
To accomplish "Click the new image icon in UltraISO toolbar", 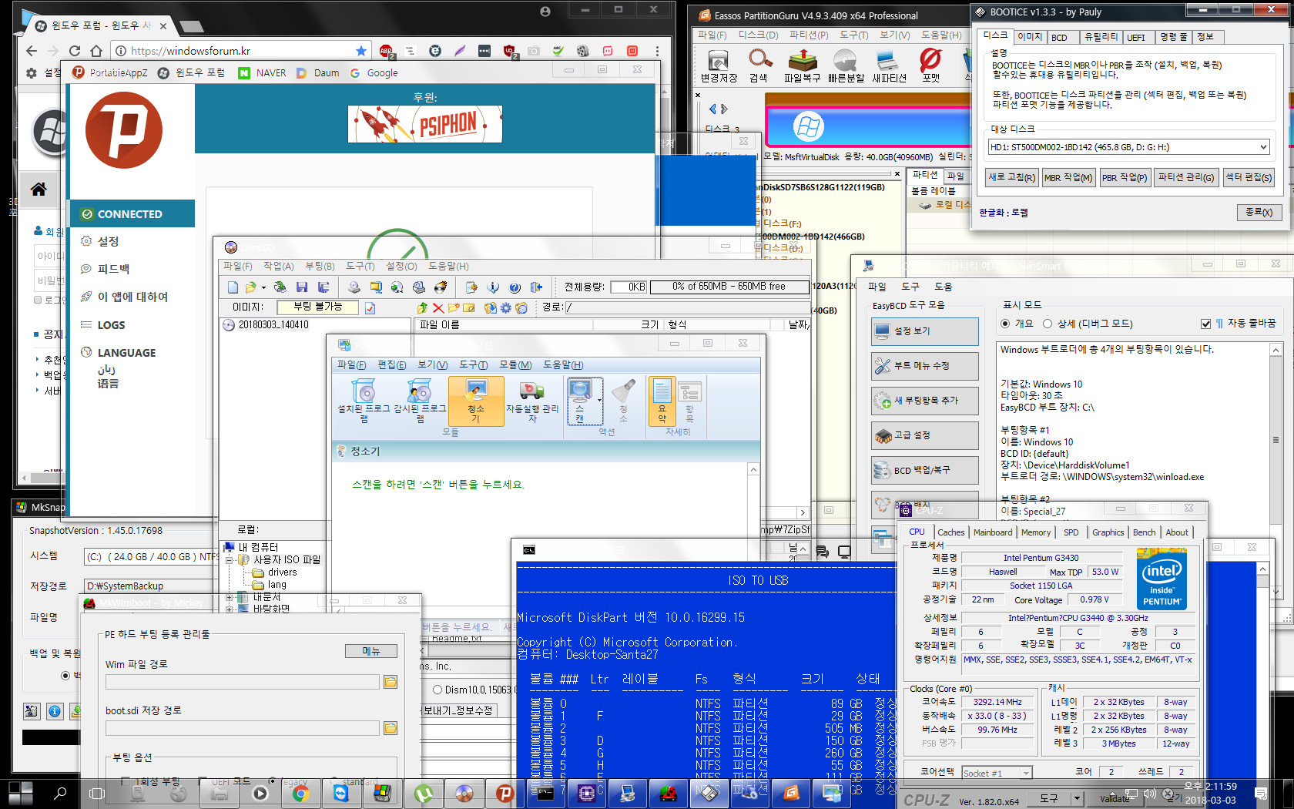I will 233,287.
